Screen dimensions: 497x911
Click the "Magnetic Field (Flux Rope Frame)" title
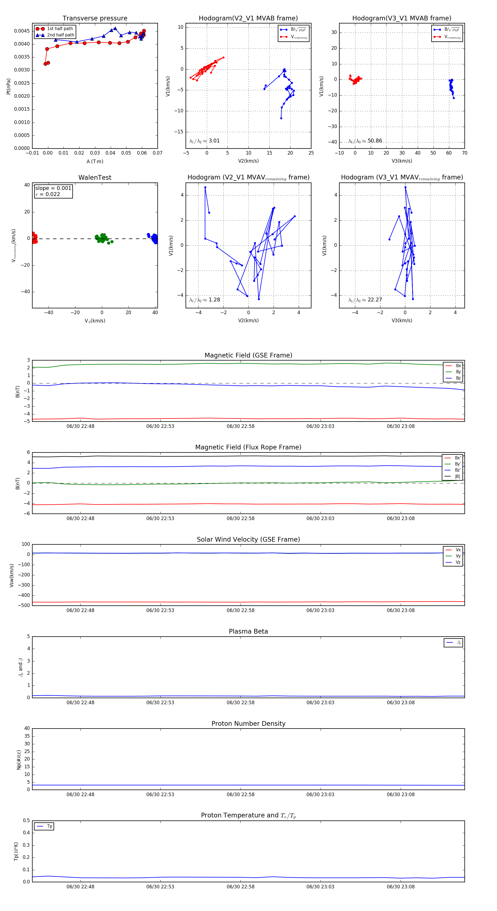click(x=248, y=447)
